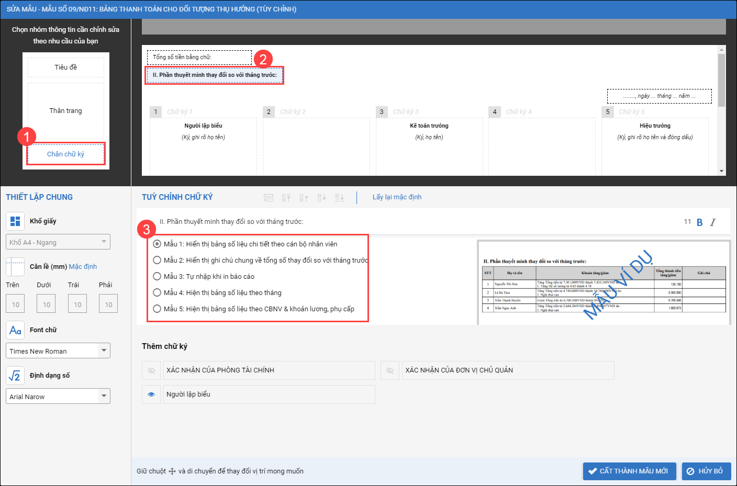The height and width of the screenshot is (486, 737).
Task: Click the move-to-bottom arrangement icon
Action: pyautogui.click(x=340, y=198)
